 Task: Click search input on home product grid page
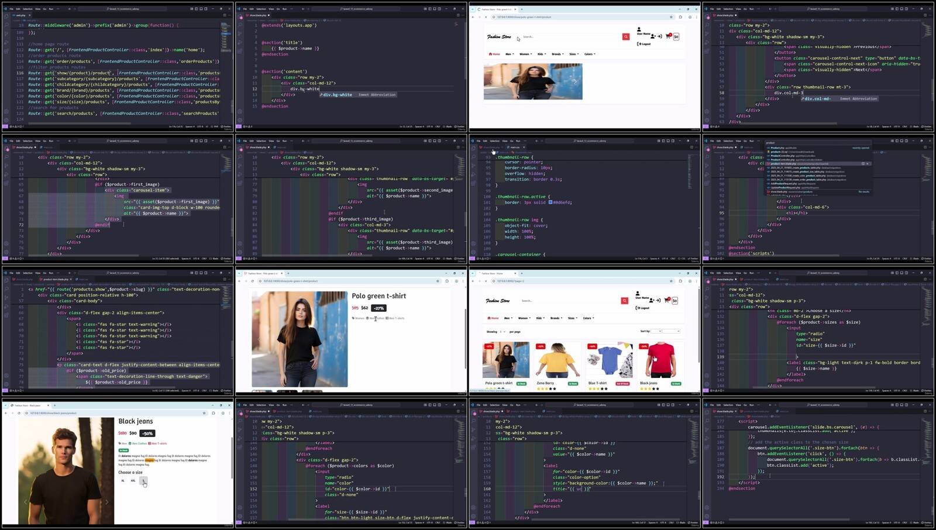point(570,301)
